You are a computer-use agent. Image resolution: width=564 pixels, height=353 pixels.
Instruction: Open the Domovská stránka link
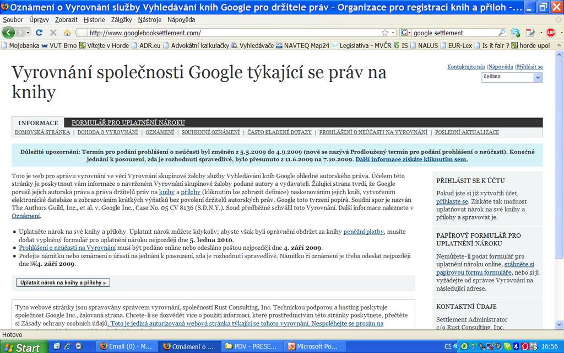[42, 132]
